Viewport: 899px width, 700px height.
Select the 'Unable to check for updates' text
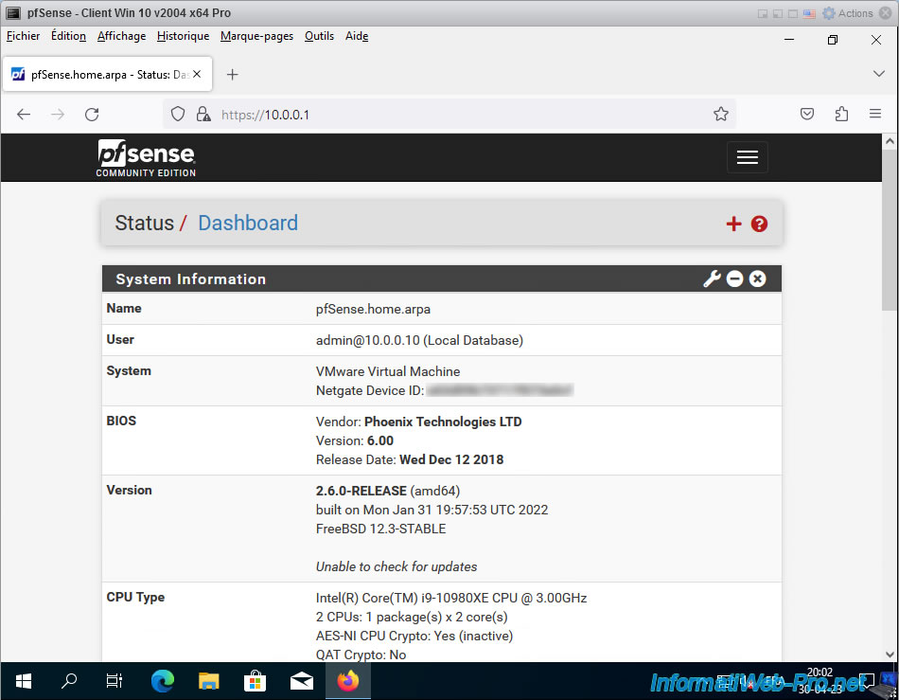pyautogui.click(x=397, y=566)
